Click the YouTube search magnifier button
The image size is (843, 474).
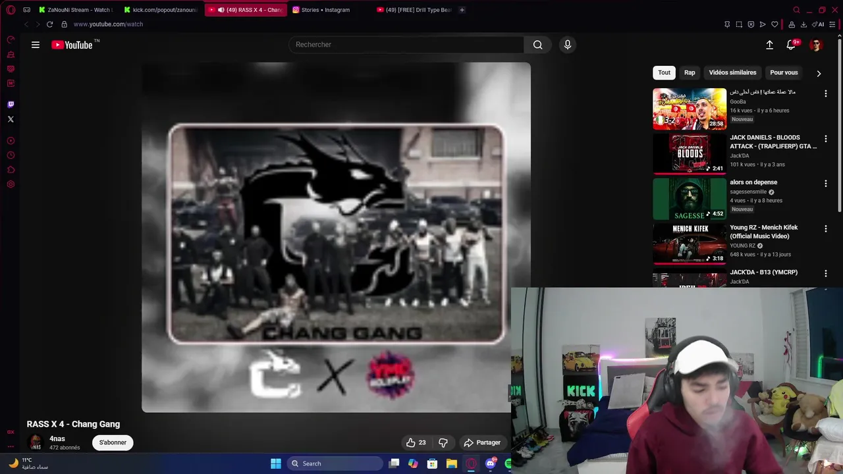(537, 45)
